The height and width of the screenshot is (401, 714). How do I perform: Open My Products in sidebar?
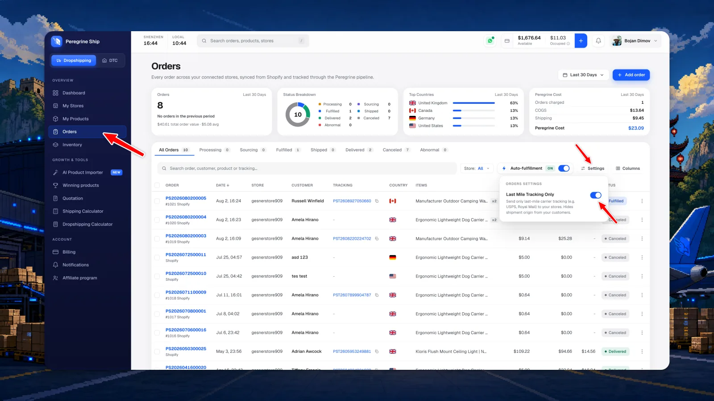(87, 119)
